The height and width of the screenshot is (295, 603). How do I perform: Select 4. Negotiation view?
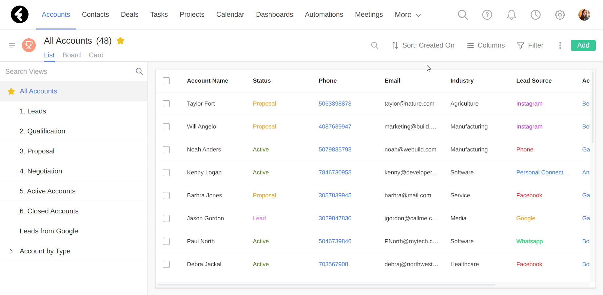click(74, 171)
